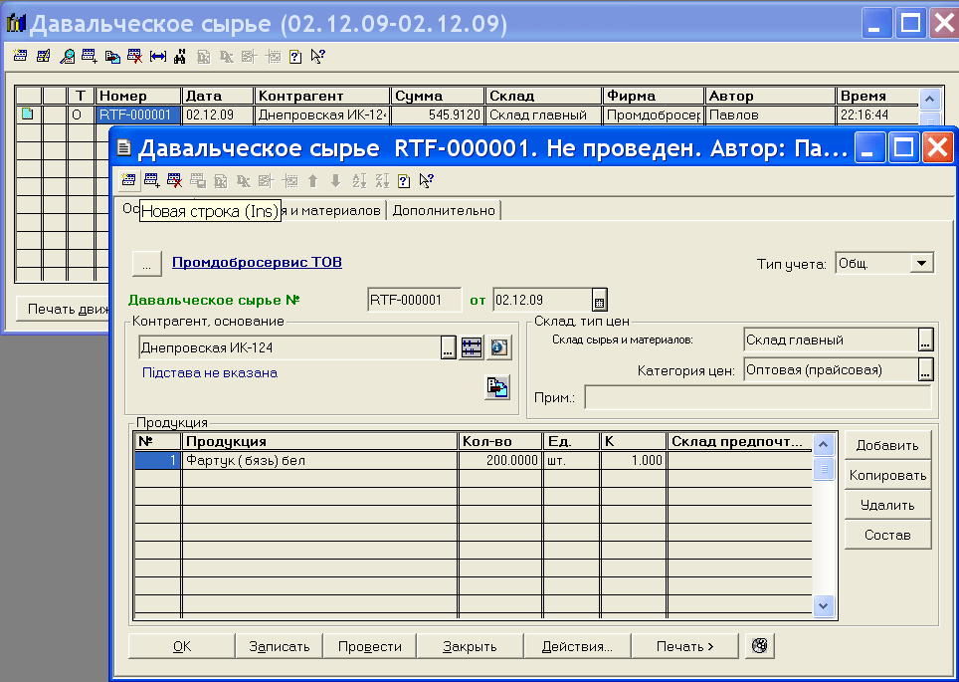959x682 pixels.
Task: Click counterparty info icon beside Днепровская ИК-124
Action: [497, 347]
